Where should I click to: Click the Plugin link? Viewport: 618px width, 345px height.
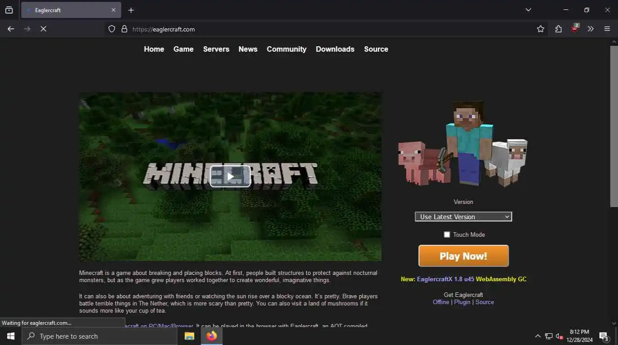click(462, 302)
